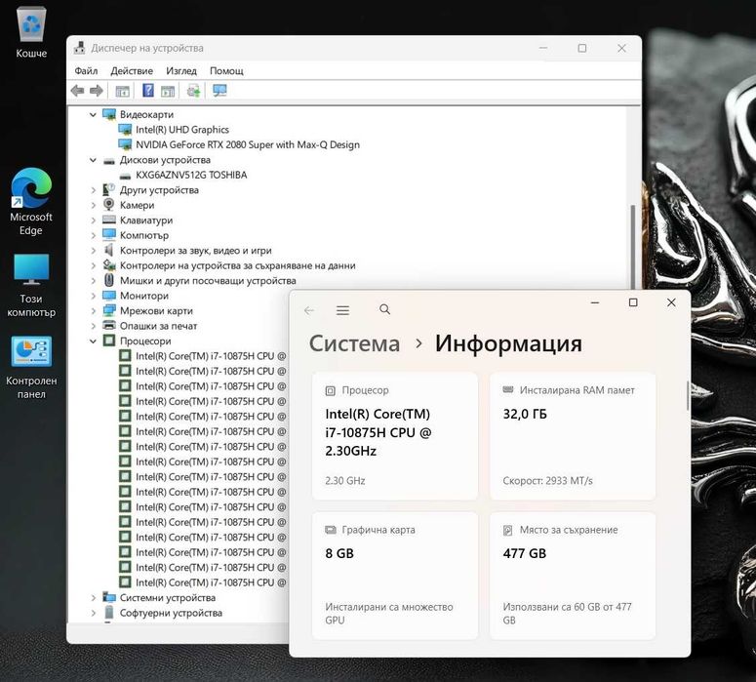Click the update driver toolbar icon with the green arrow

tap(194, 90)
